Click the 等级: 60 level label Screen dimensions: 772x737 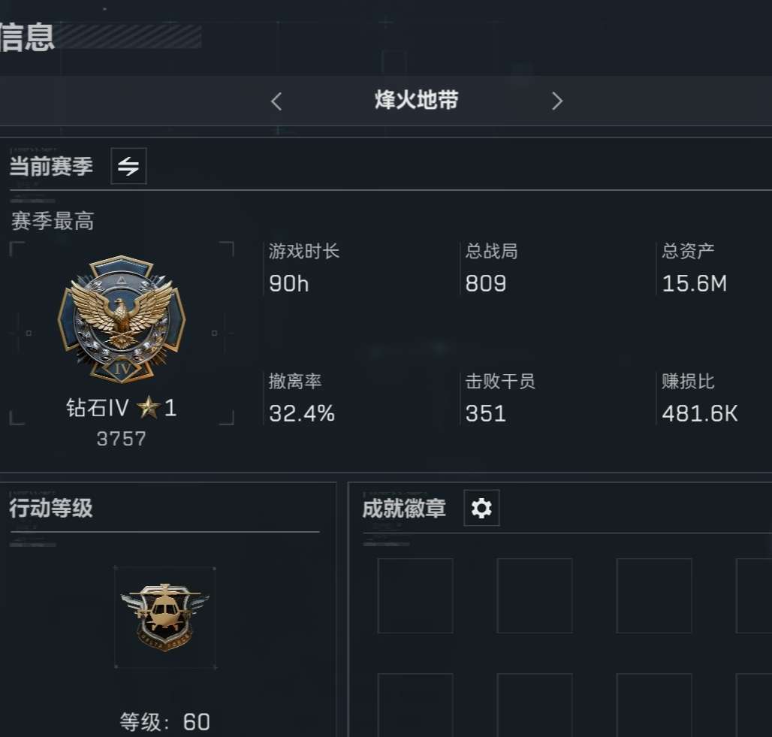point(165,722)
